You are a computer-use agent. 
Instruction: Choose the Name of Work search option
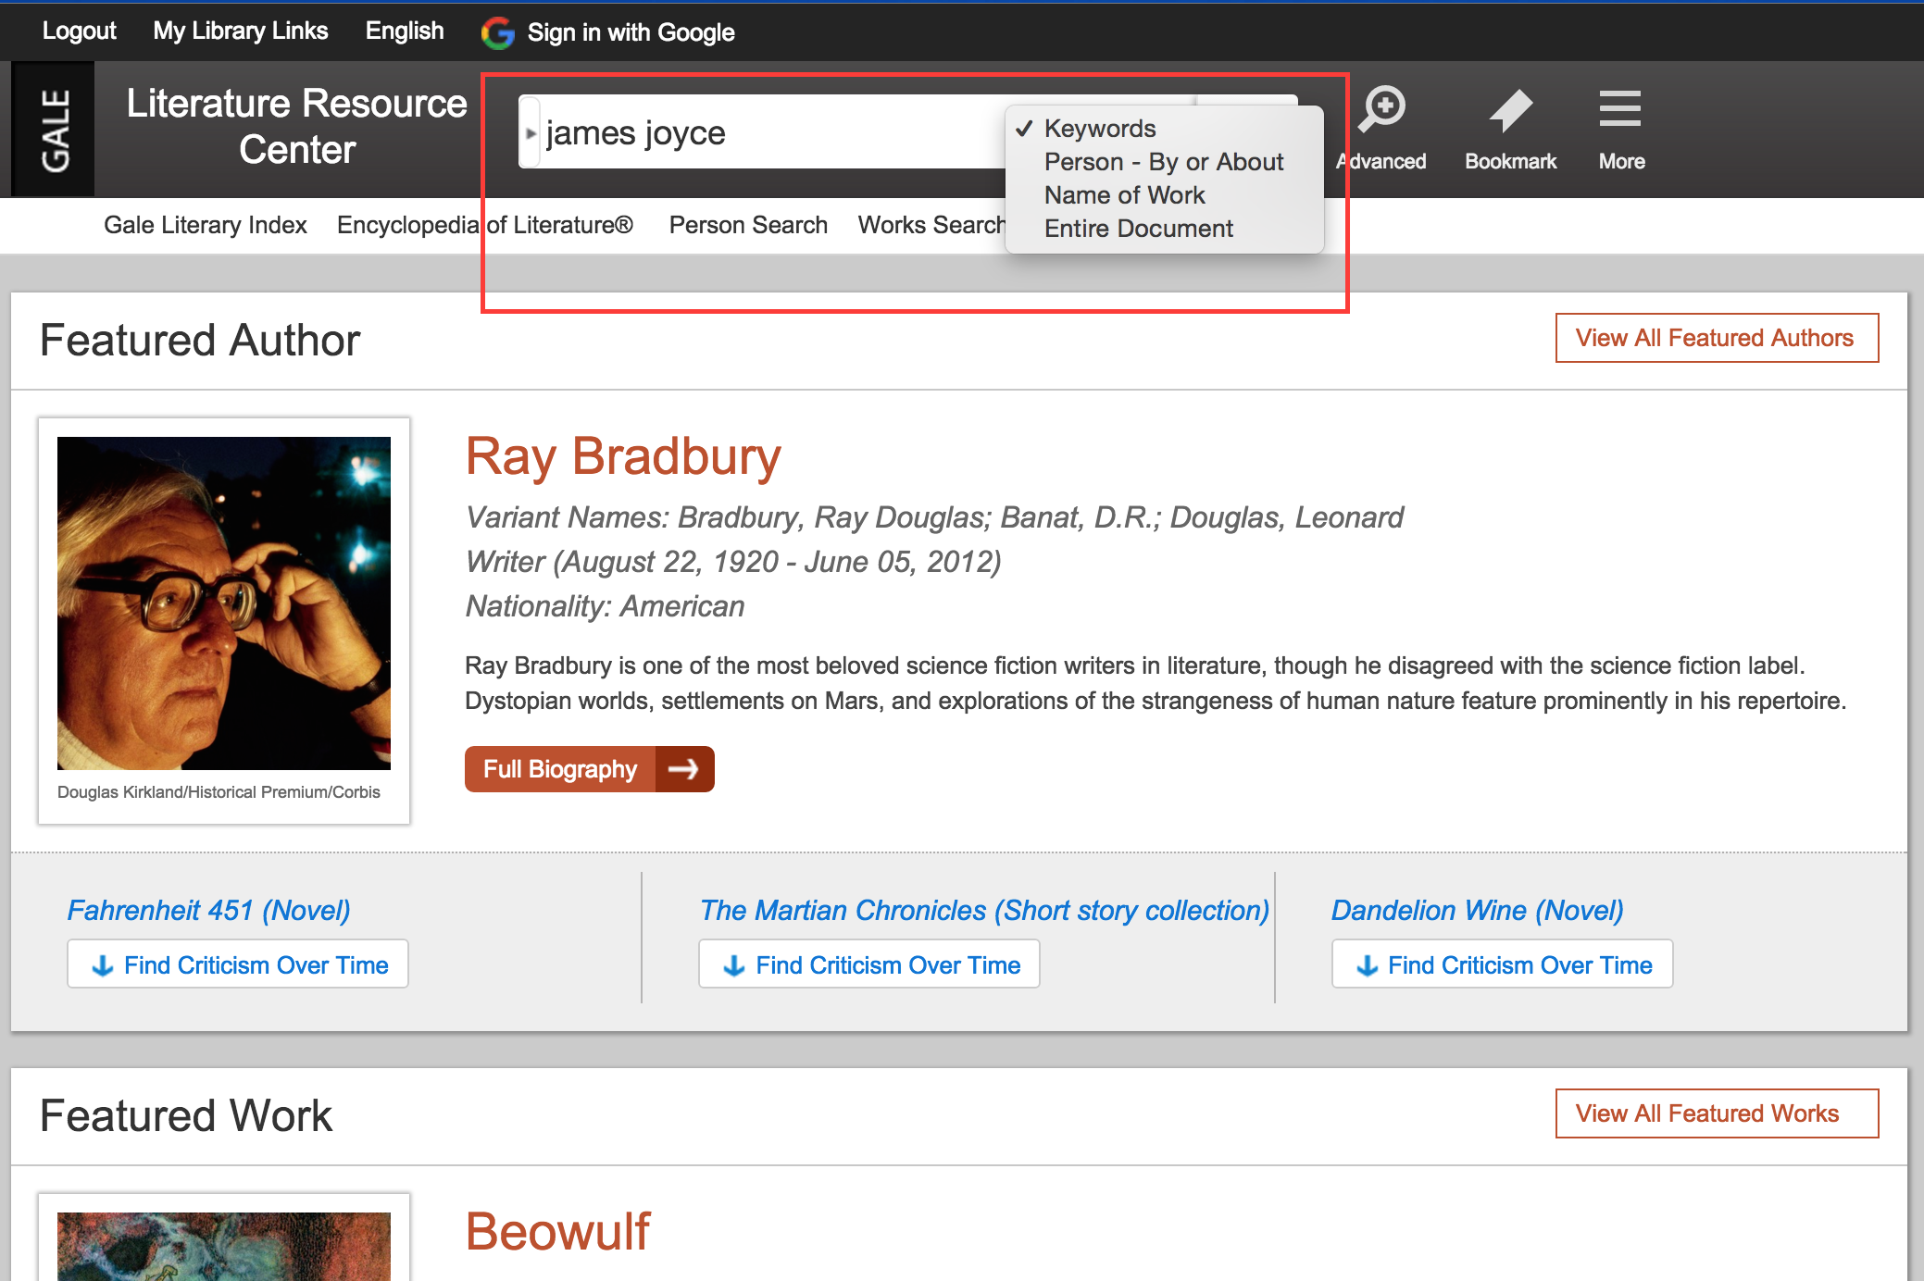pos(1124,195)
